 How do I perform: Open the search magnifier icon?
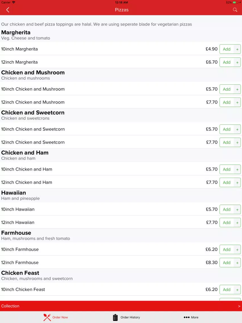[235, 10]
